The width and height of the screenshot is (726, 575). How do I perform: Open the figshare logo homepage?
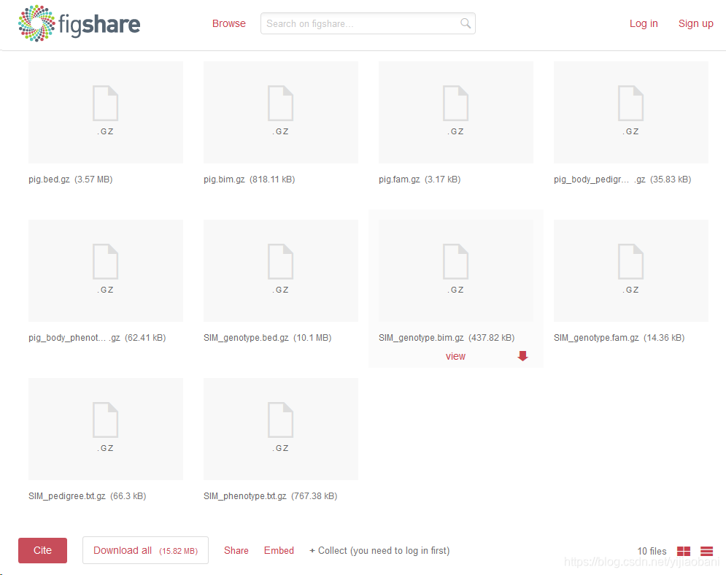(x=80, y=23)
